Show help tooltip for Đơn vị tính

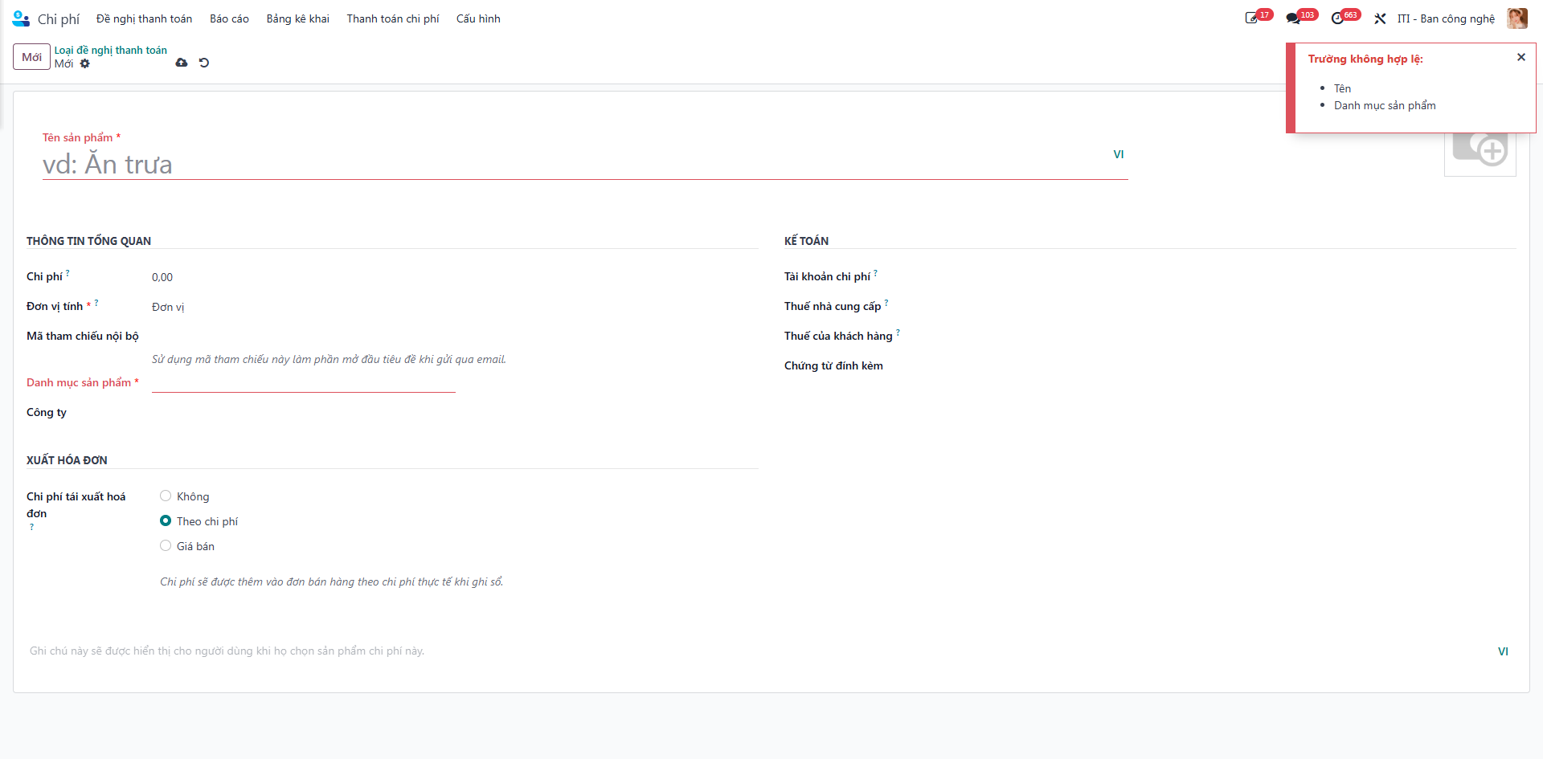96,303
